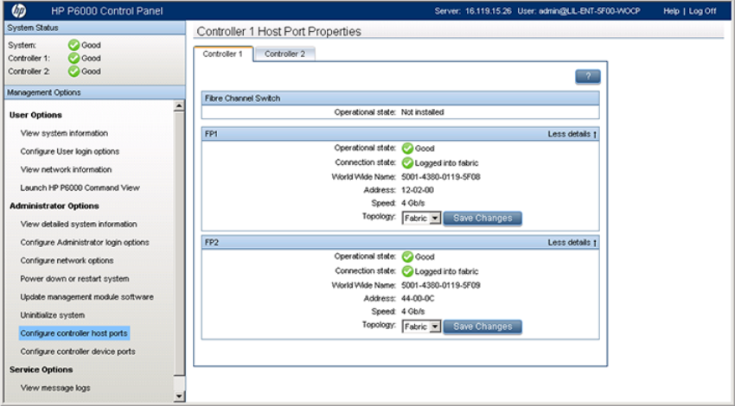The image size is (735, 406).
Task: Open the FP2 Topology dropdown
Action: pyautogui.click(x=421, y=327)
